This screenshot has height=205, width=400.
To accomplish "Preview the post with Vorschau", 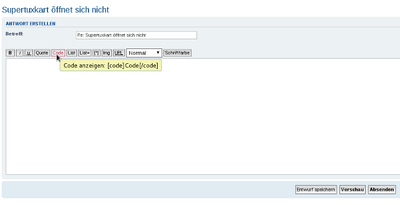I will click(353, 190).
